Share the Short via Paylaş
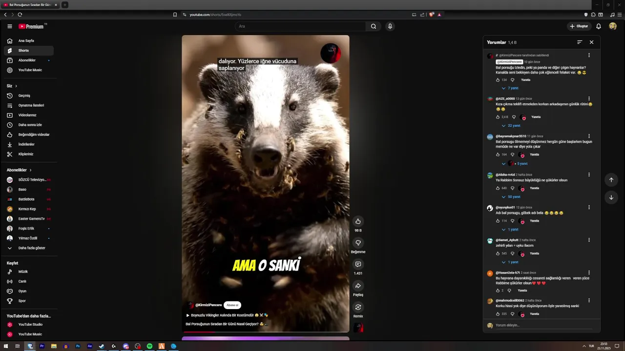Screen dimensions: 625x351 358,286
